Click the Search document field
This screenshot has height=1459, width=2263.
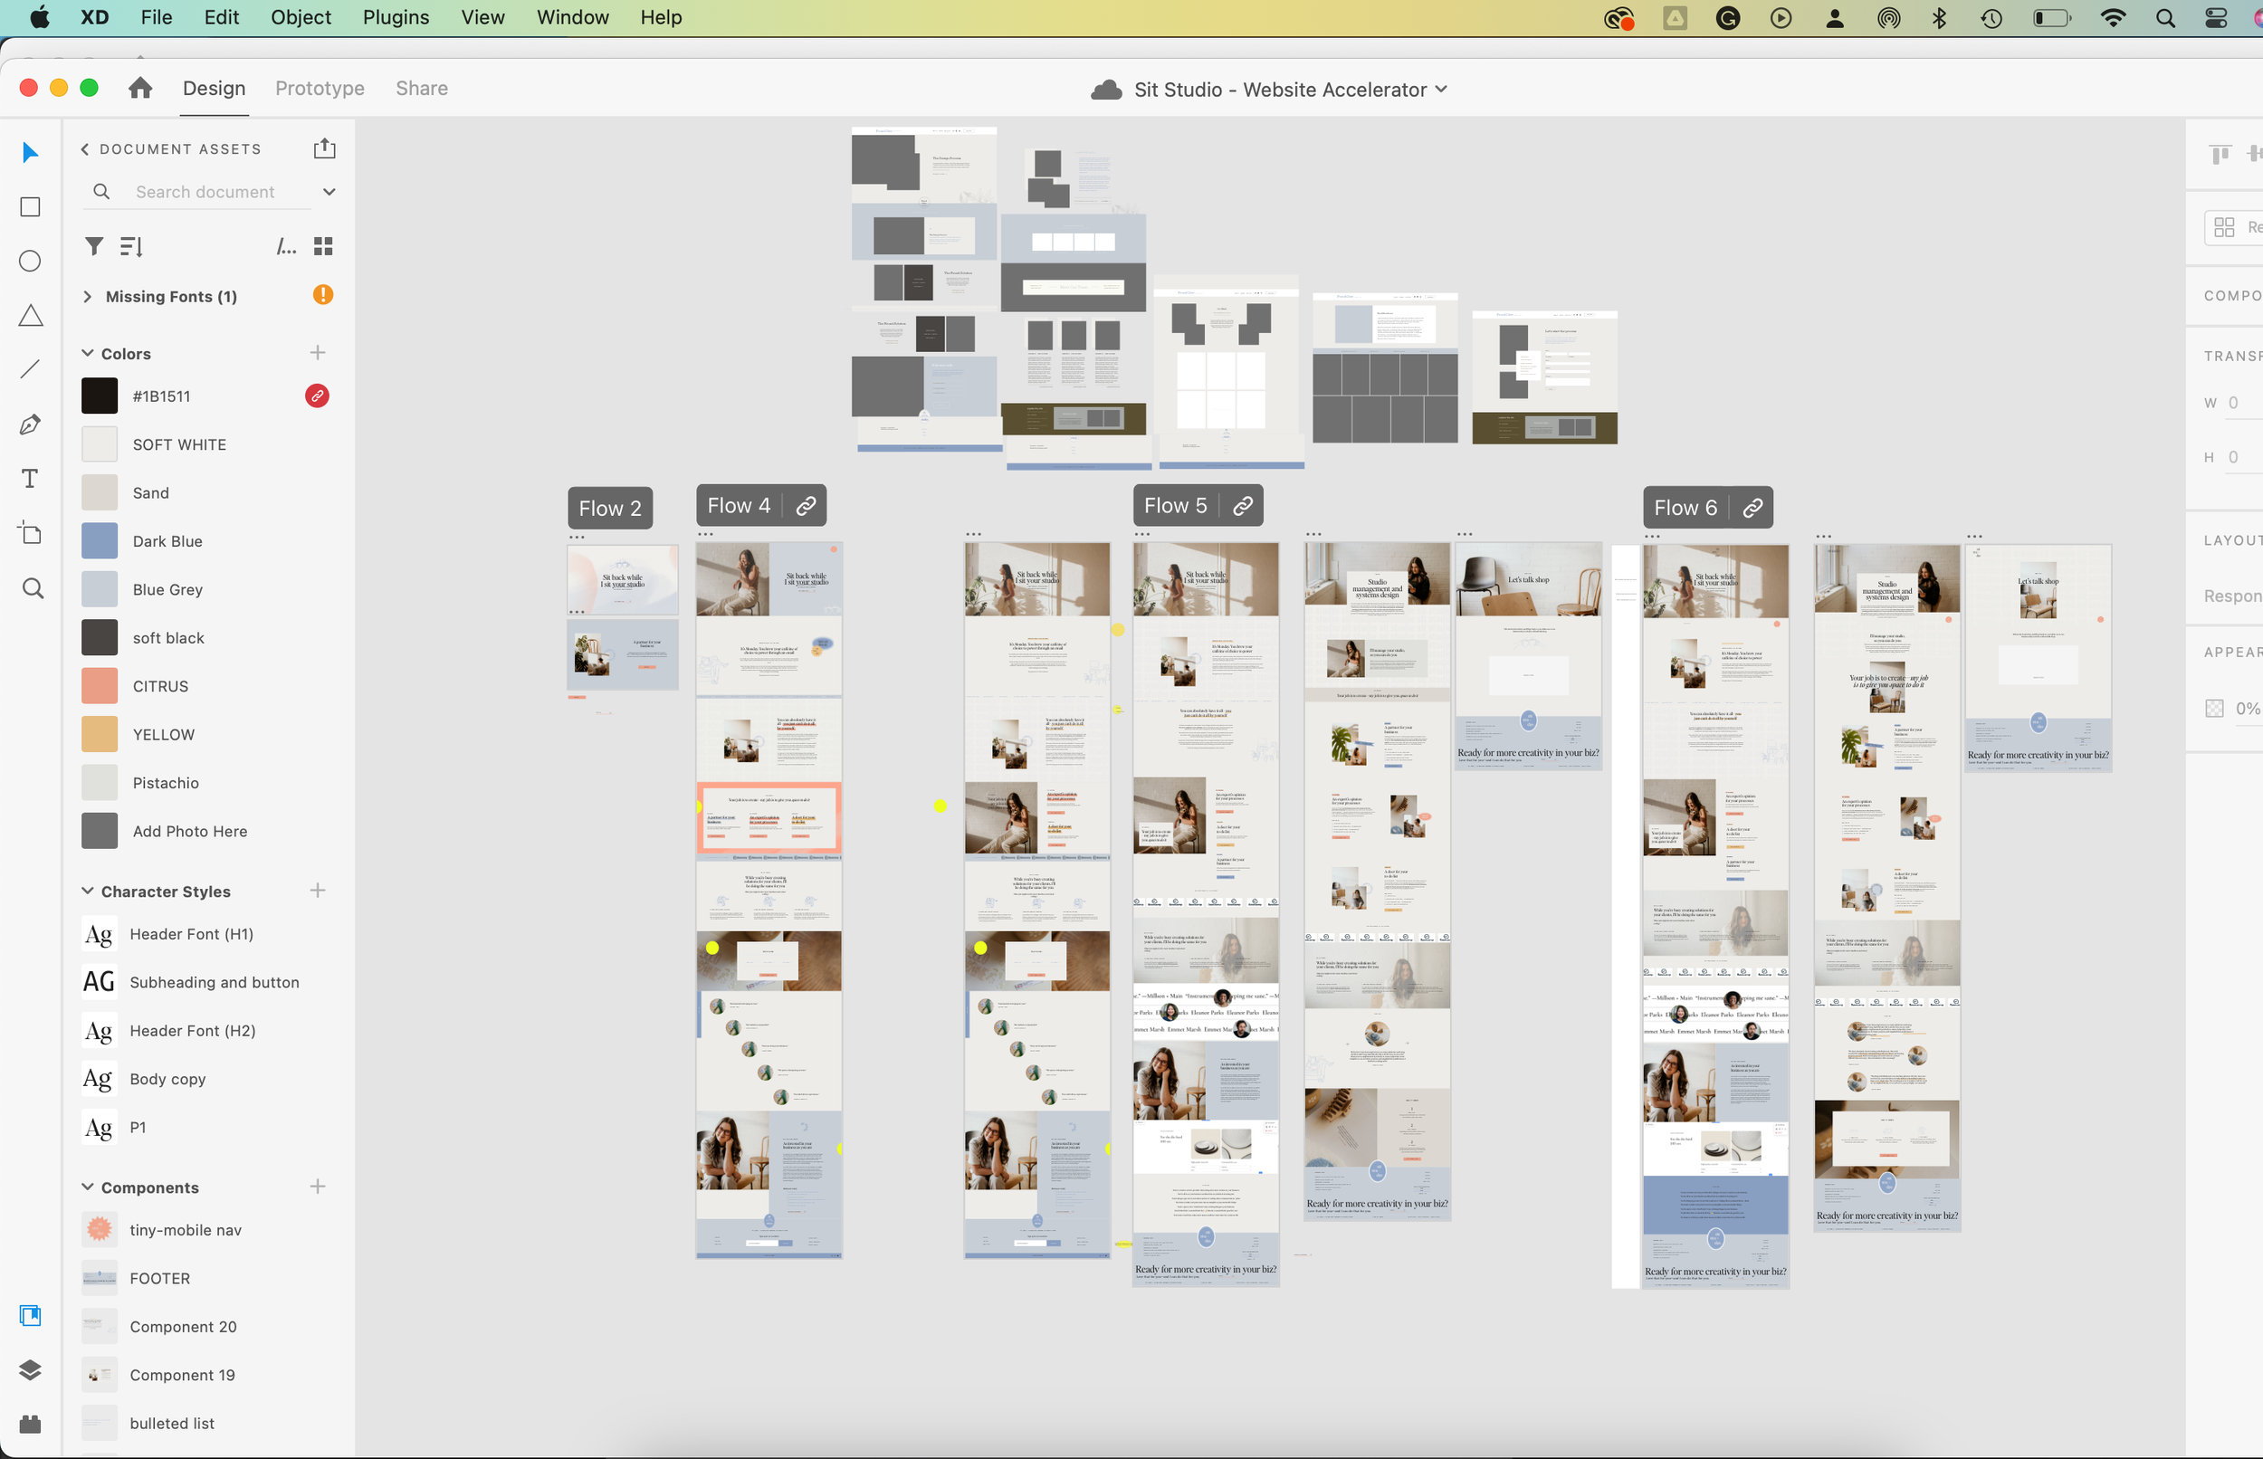pyautogui.click(x=205, y=191)
